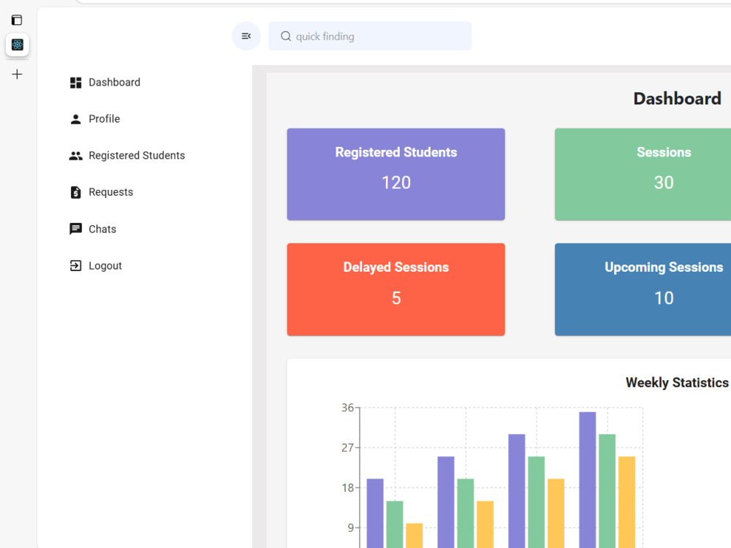Click the Weekly Statistics chart title
Screen dimensions: 731x548
click(x=677, y=383)
